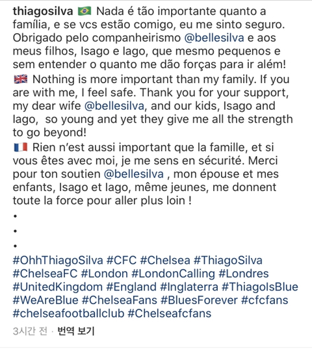The width and height of the screenshot is (312, 351).
Task: Open the #CFC hashtag
Action: coord(122,261)
